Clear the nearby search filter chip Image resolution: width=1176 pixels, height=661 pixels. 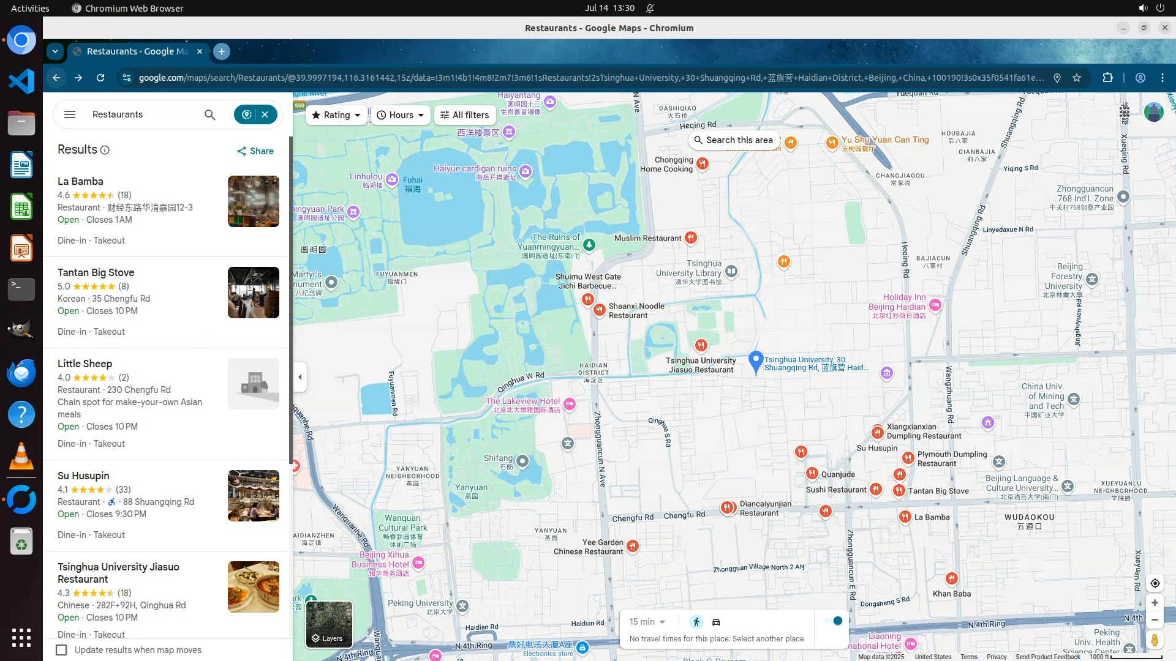[265, 114]
